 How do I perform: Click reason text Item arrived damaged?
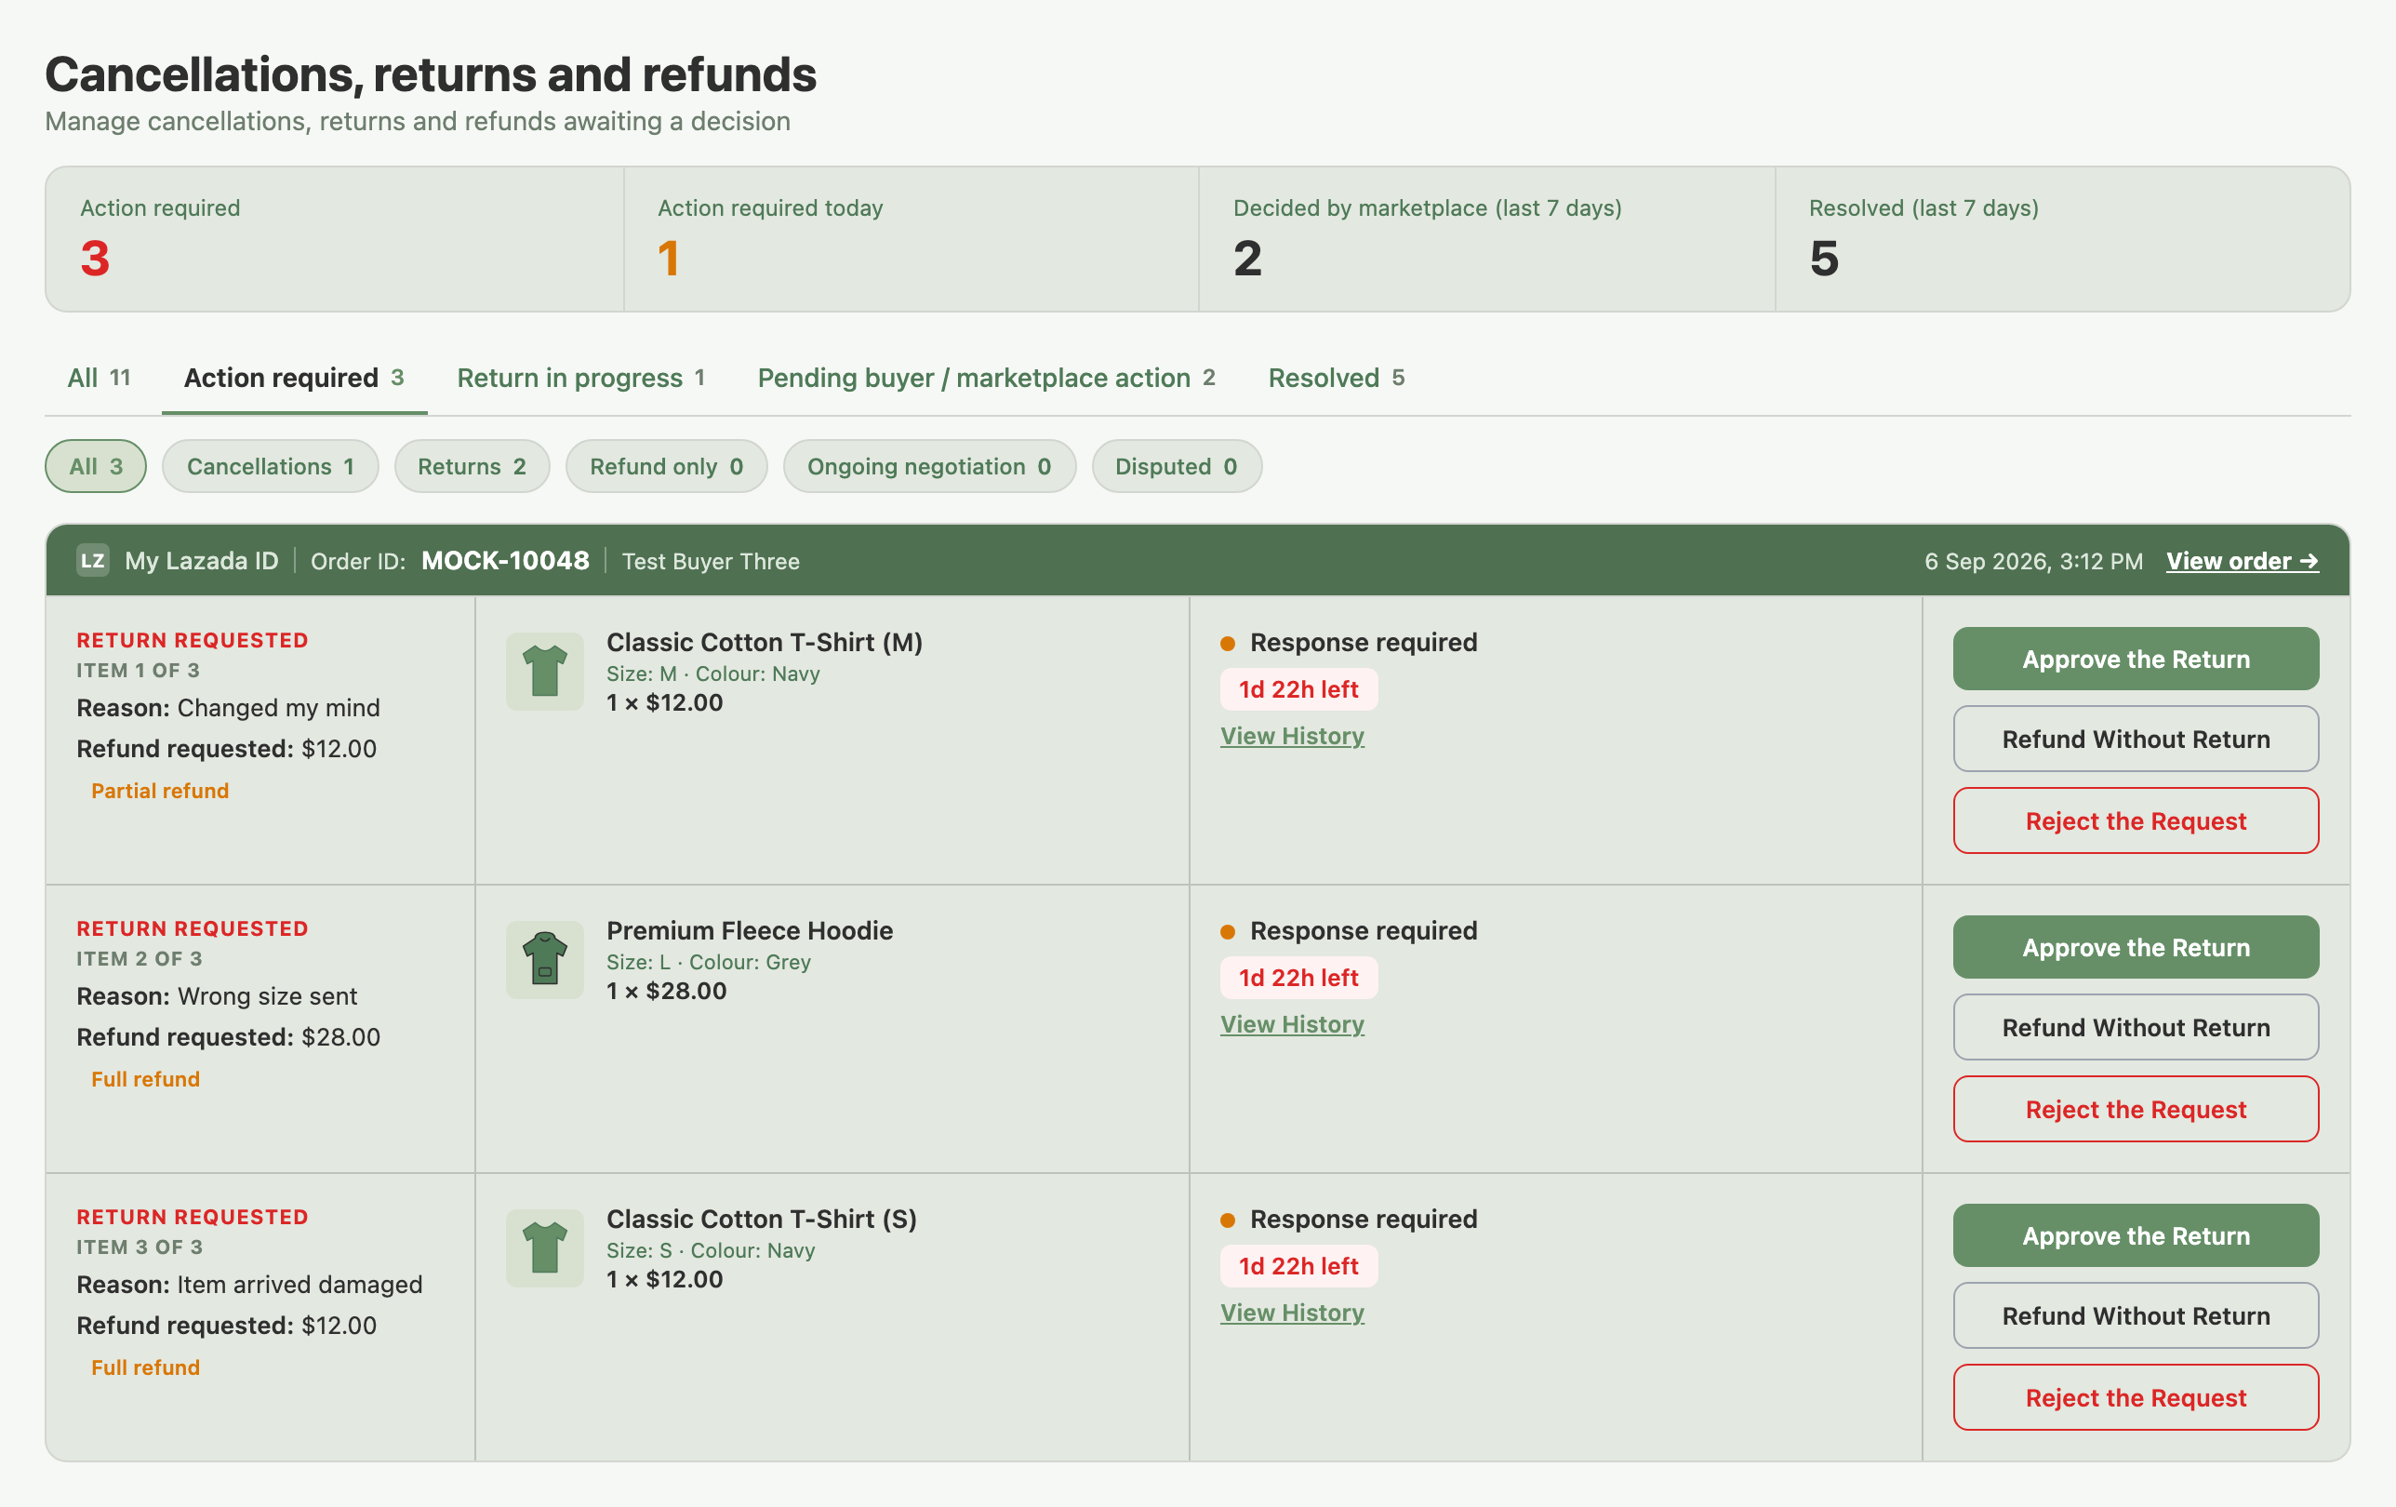click(x=299, y=1285)
